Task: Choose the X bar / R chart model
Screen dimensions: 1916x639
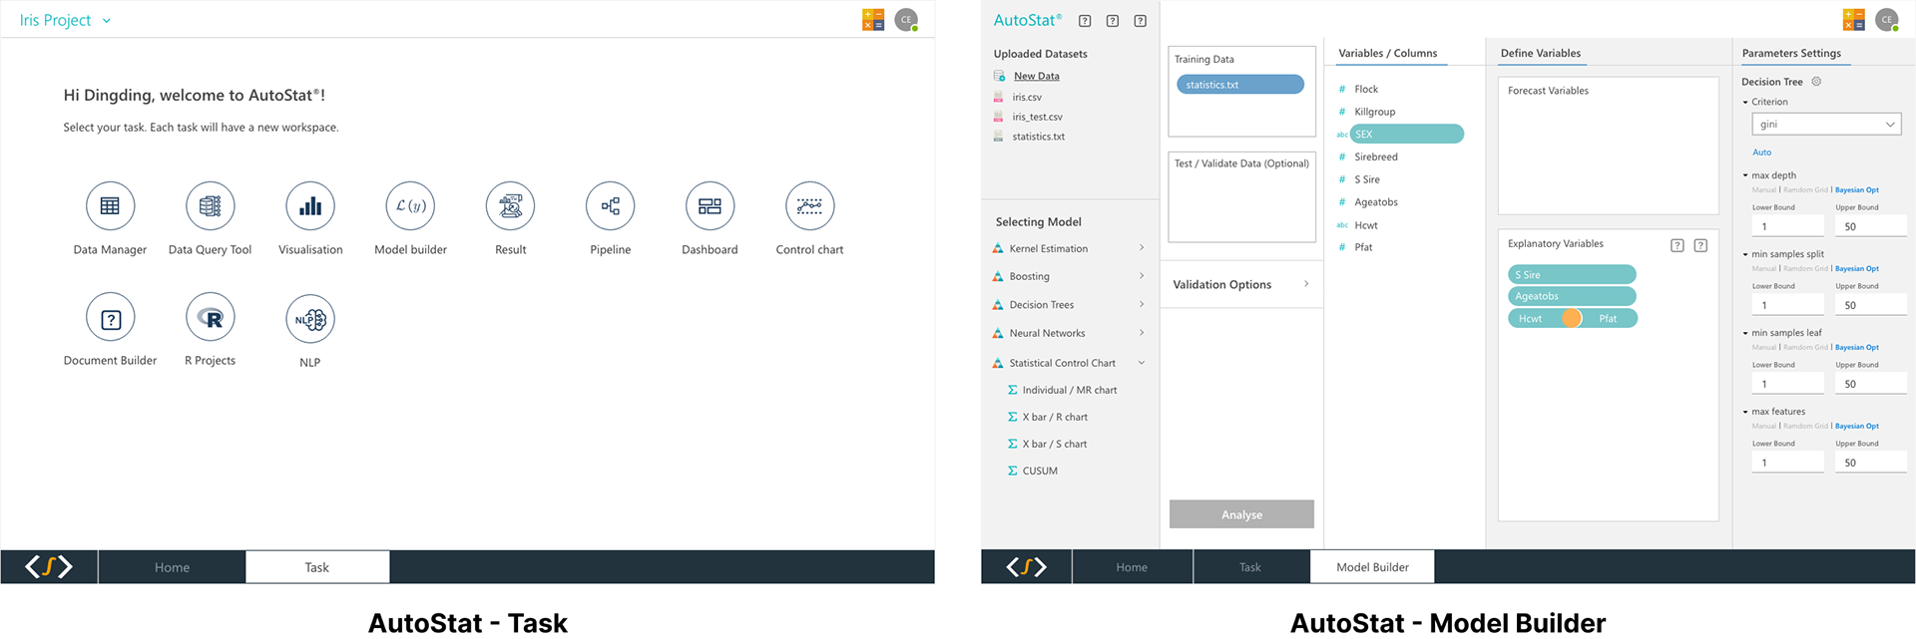Action: [1055, 417]
